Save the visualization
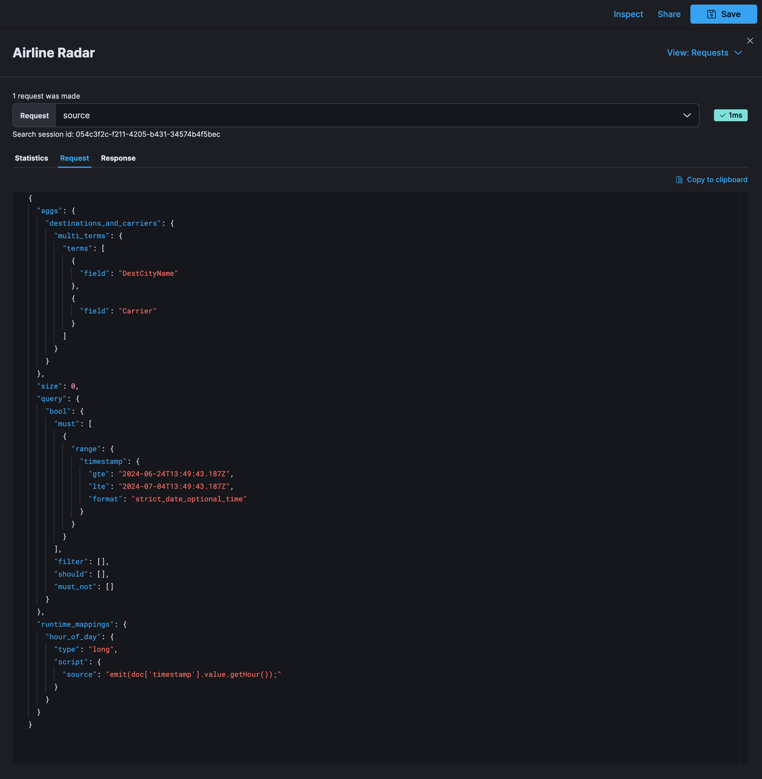762x779 pixels. point(723,14)
